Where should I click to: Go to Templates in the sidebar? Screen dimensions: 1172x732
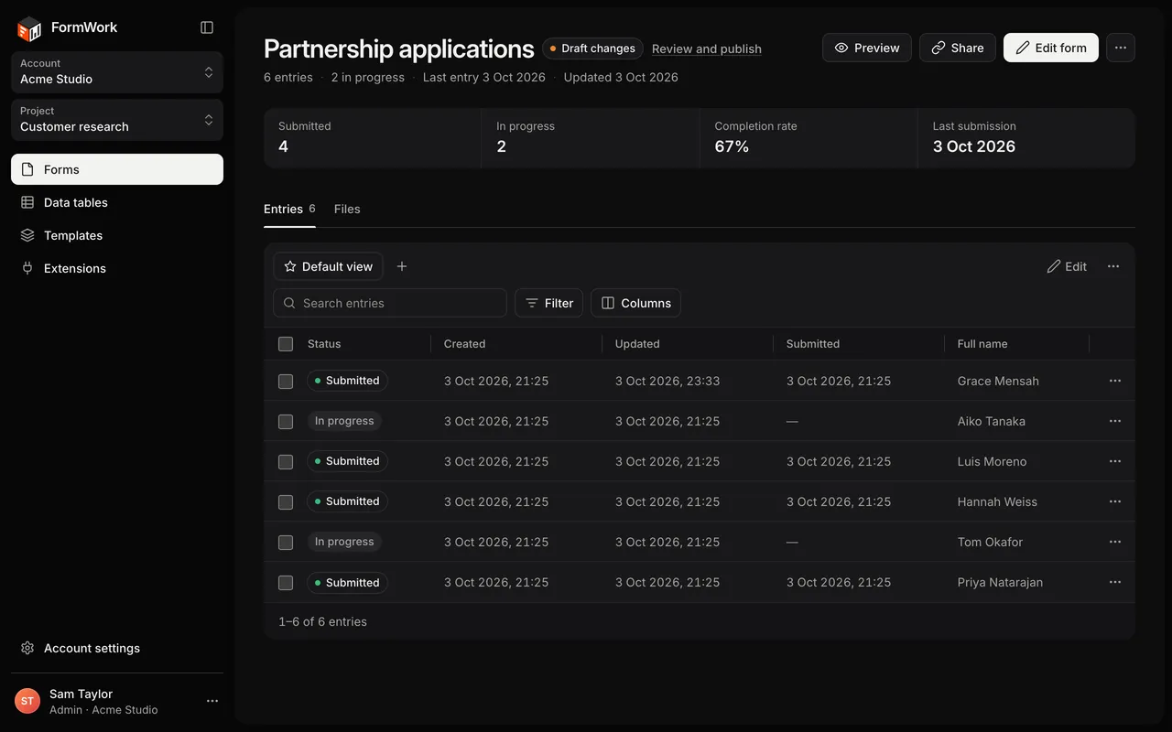tap(117, 235)
